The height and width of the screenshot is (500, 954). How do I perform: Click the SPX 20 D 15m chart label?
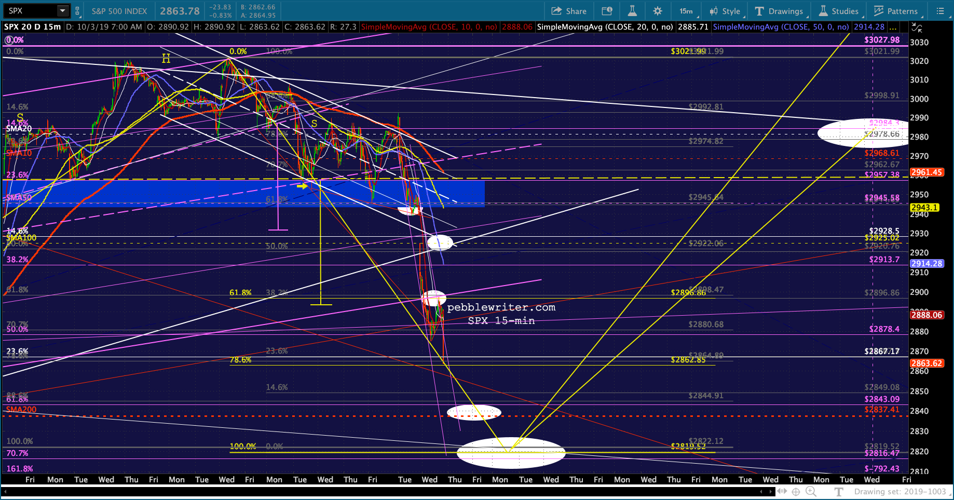pos(33,26)
